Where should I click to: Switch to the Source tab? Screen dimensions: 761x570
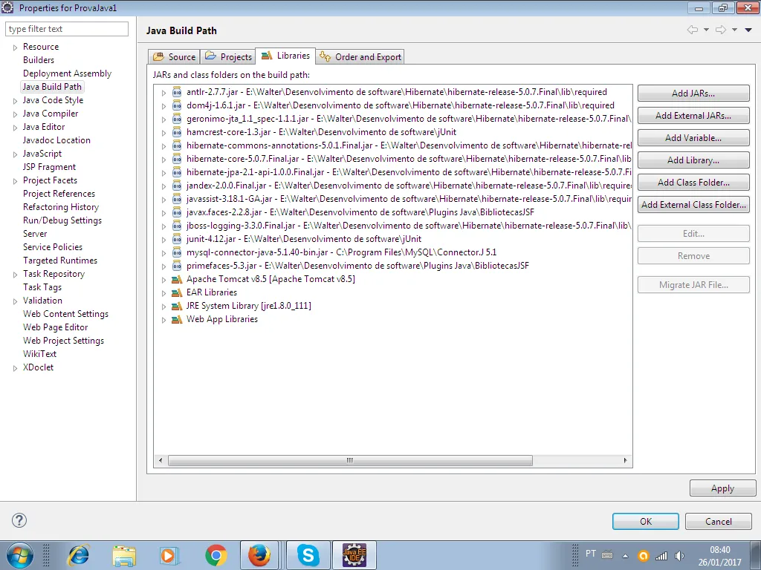174,56
